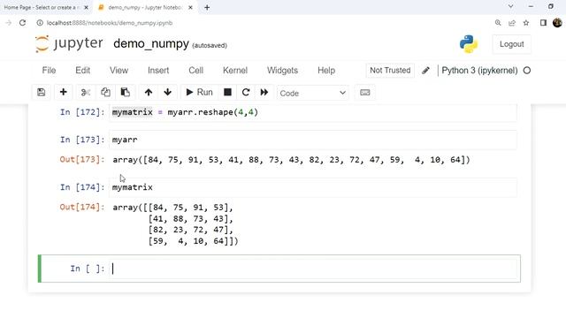Screen dimensions: 566x318
Task: Rename notebook title demo_numpy
Action: (x=151, y=43)
